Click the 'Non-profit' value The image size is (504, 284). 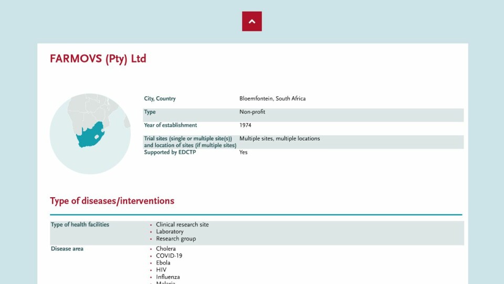252,111
